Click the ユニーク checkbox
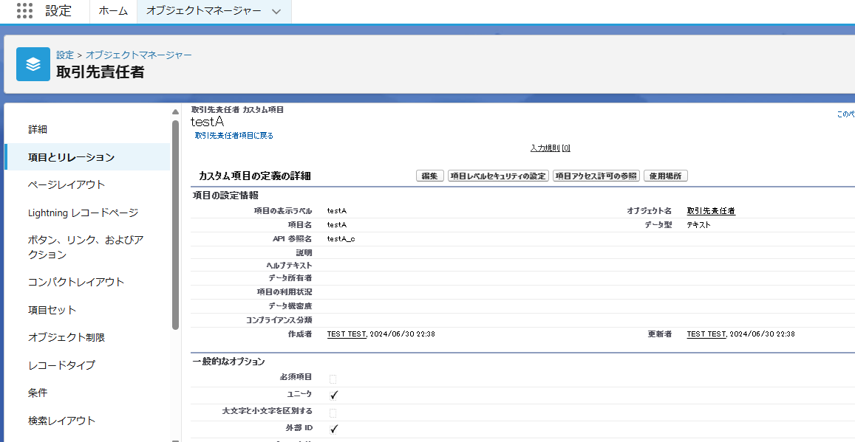Screen dimensions: 855x442 tap(334, 395)
